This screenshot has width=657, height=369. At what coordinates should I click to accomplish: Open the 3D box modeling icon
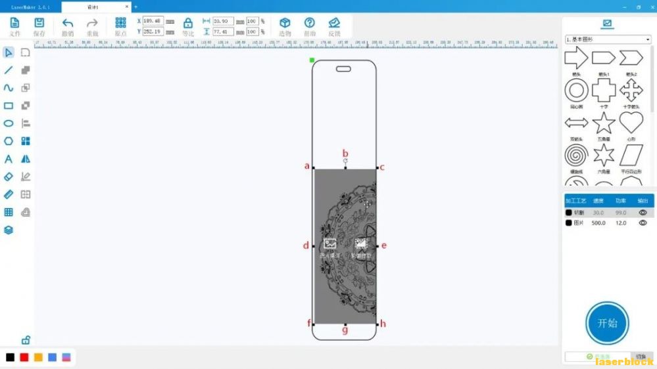coord(285,22)
